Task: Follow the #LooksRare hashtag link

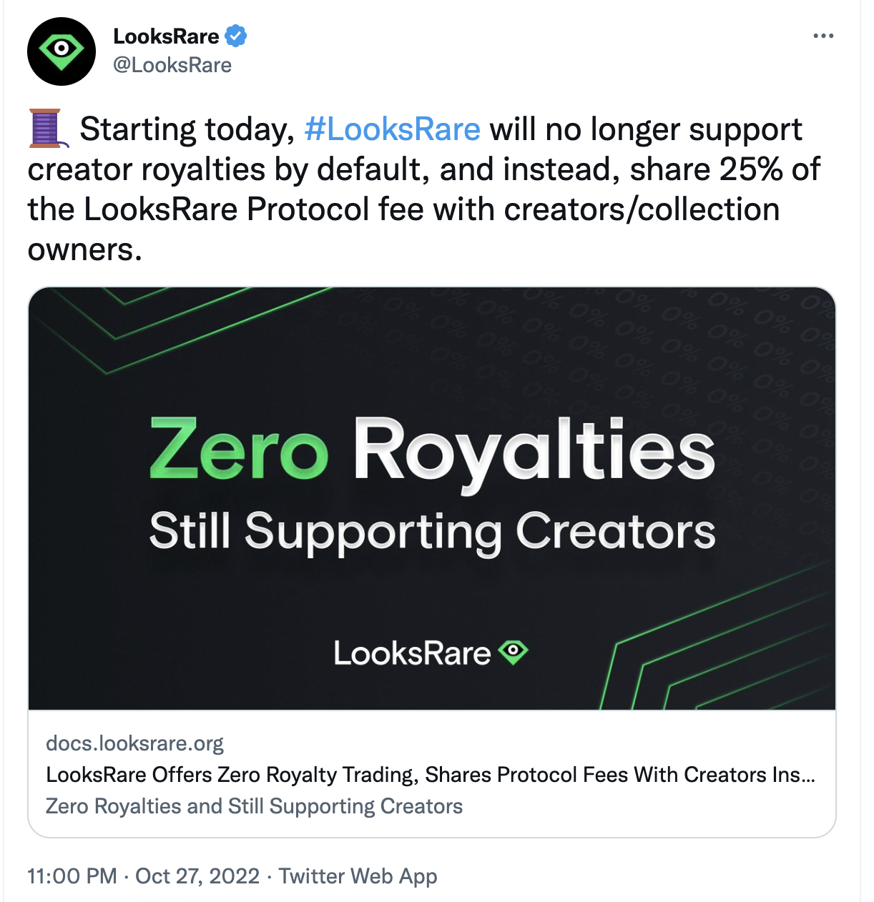Action: (392, 129)
